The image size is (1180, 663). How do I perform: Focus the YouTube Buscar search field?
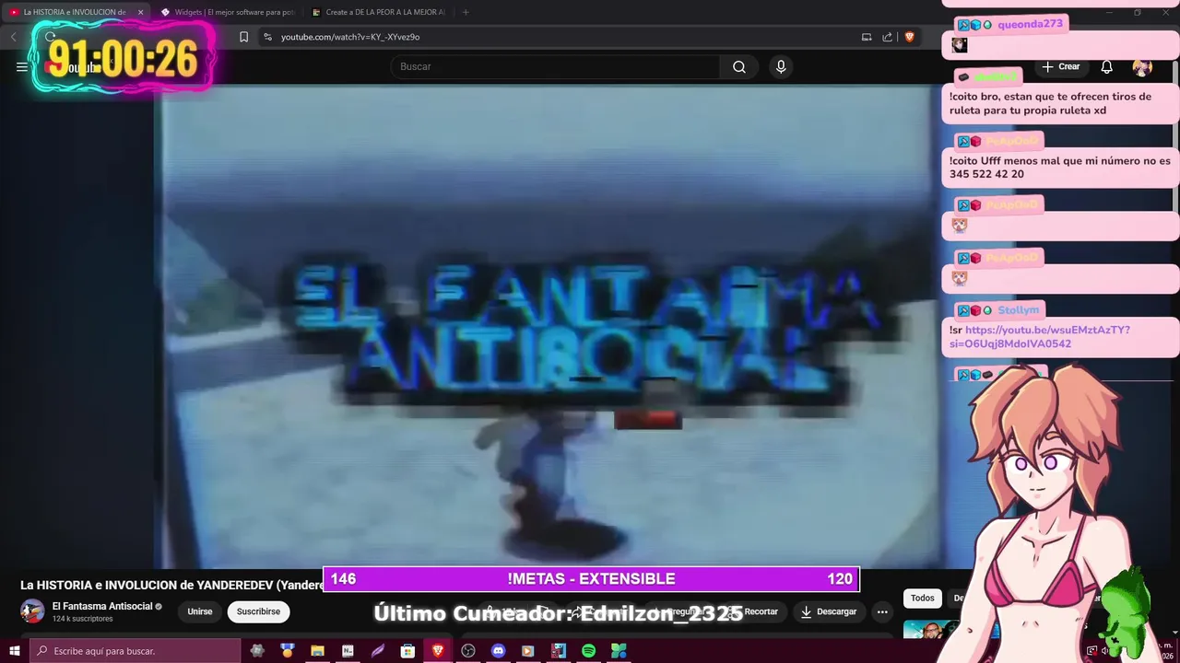[x=556, y=66]
